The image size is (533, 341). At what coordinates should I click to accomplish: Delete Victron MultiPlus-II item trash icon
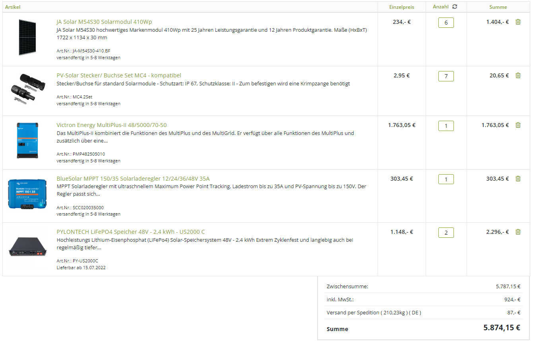click(x=518, y=125)
